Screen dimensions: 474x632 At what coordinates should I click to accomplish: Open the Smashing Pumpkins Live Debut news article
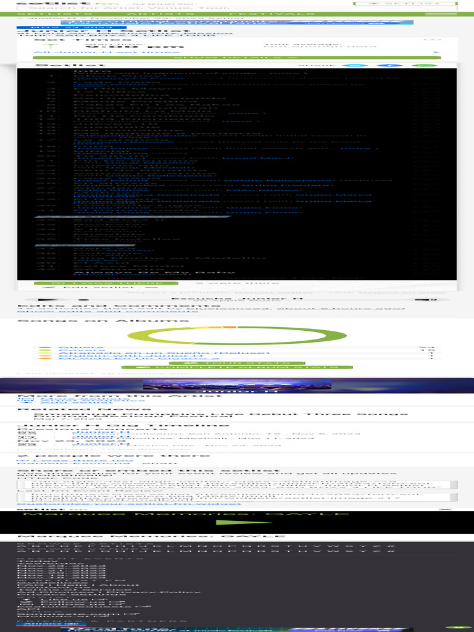coord(221,415)
